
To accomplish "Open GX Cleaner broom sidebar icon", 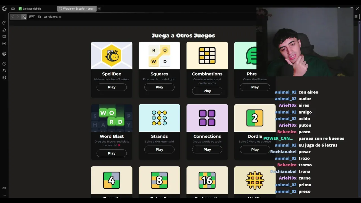I will pyautogui.click(x=4, y=30).
